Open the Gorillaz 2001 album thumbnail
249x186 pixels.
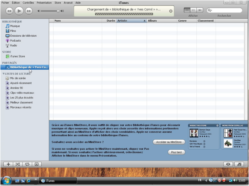[x=228, y=143]
